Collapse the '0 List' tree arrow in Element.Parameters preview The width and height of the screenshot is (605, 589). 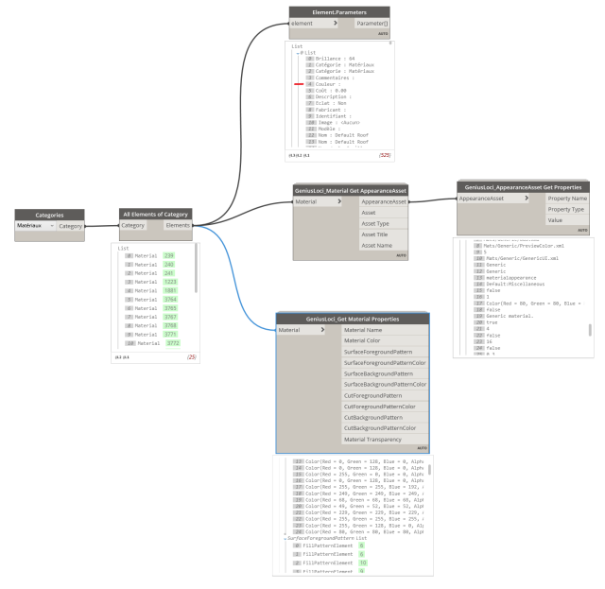[x=298, y=53]
